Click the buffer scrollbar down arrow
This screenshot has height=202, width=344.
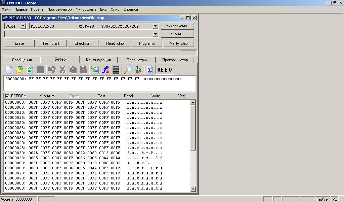click(193, 189)
